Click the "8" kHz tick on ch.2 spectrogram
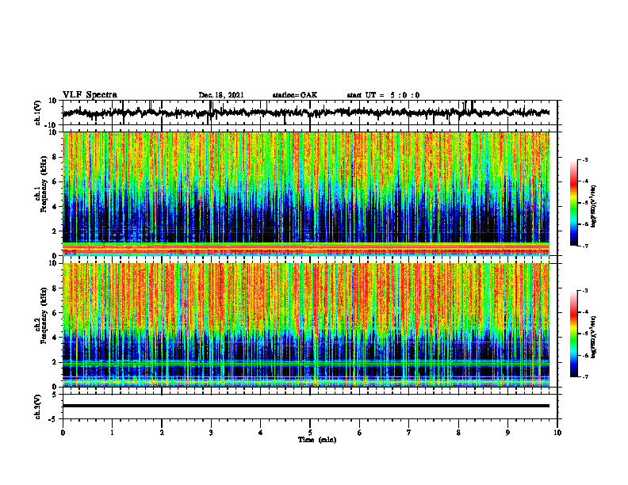Image resolution: width=628 pixels, height=485 pixels. tap(55, 288)
